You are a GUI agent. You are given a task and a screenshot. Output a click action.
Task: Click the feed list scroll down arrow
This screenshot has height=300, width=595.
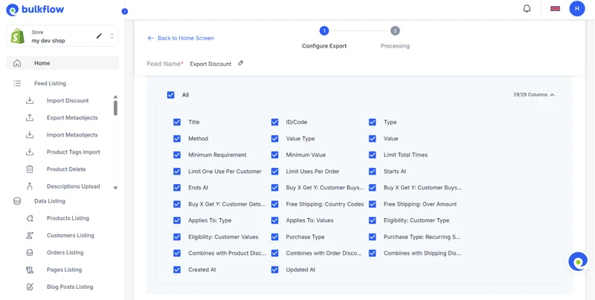click(115, 188)
